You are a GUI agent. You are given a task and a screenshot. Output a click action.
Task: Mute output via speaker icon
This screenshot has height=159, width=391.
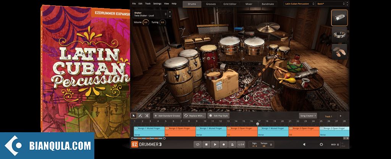click(x=304, y=144)
